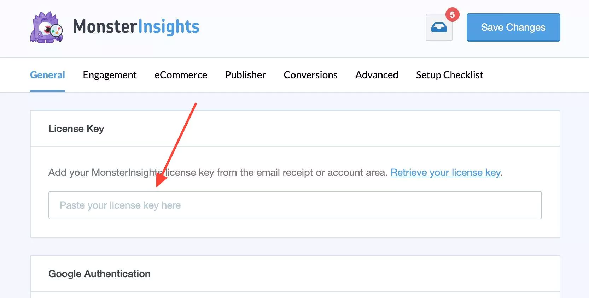Click the MonsterInsights wordmark in the header
The width and height of the screenshot is (589, 298).
click(136, 26)
